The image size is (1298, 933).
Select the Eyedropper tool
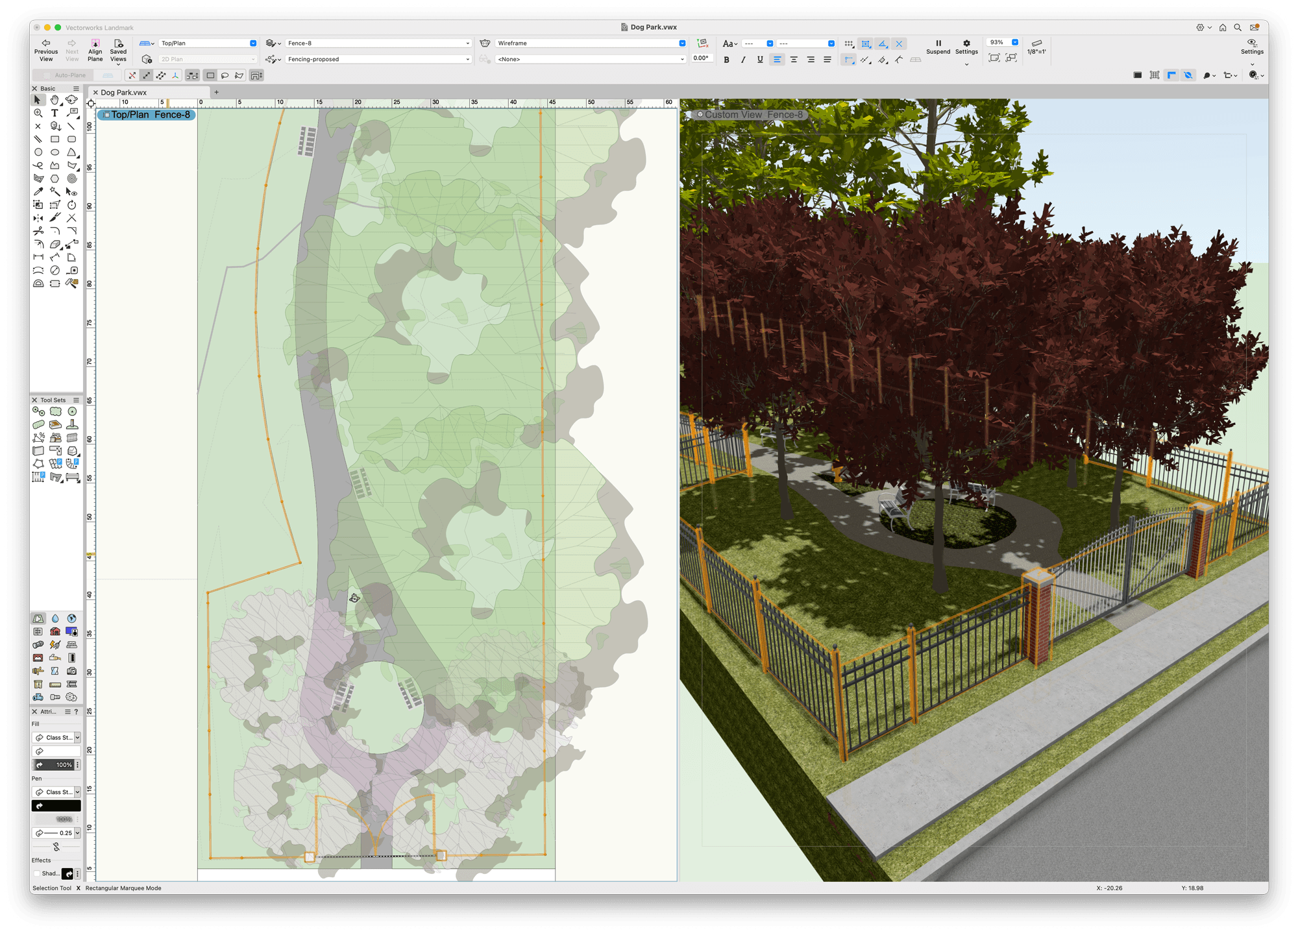click(36, 191)
